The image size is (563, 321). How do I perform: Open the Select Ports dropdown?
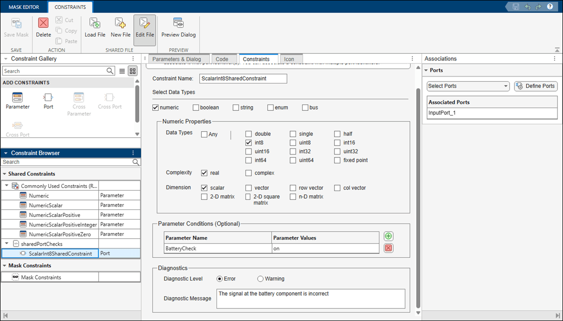(467, 86)
